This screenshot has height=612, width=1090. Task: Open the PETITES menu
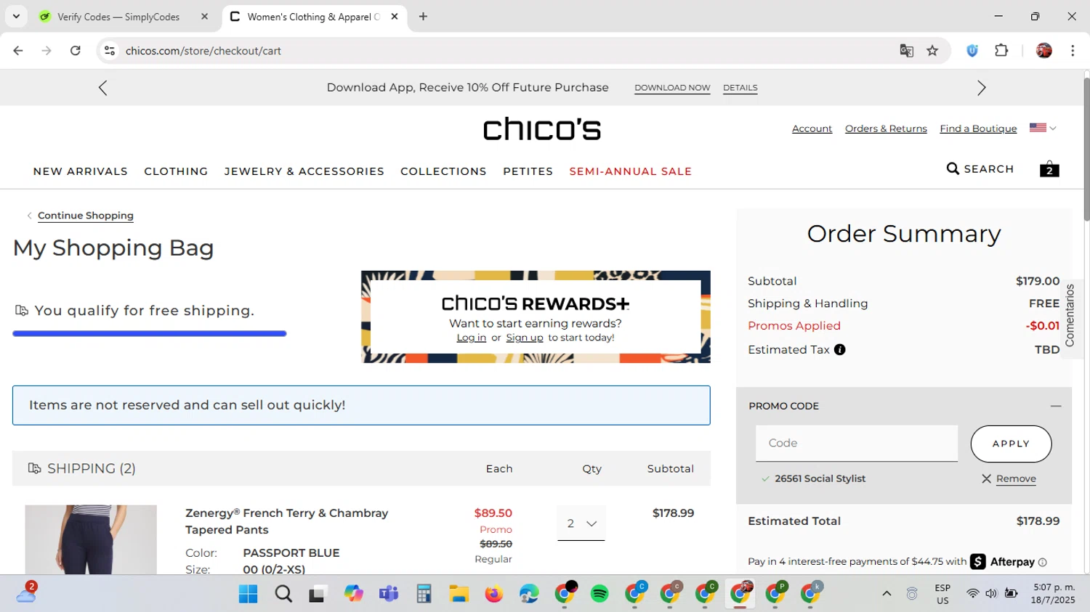[x=528, y=171]
